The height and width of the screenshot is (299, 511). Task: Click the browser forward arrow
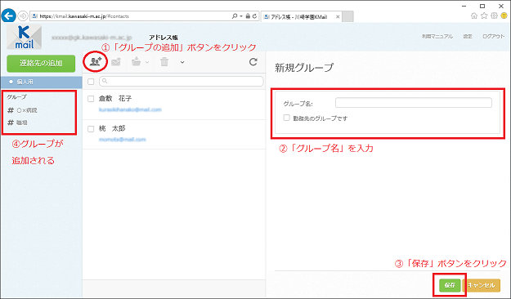[x=23, y=16]
